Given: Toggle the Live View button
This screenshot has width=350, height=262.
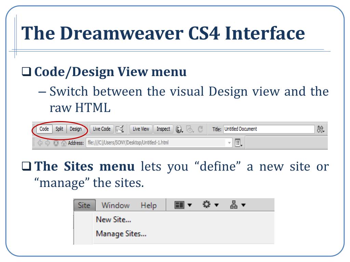Looking at the screenshot, I should coord(141,129).
